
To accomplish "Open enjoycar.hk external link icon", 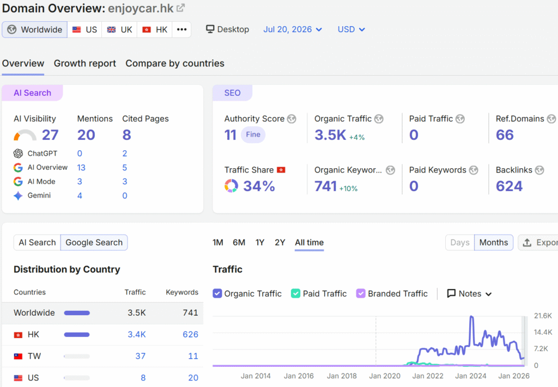I will (x=181, y=8).
